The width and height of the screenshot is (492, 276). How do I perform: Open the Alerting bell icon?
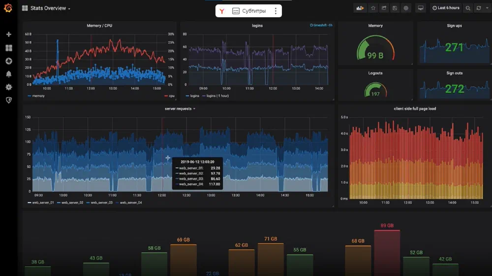[9, 74]
